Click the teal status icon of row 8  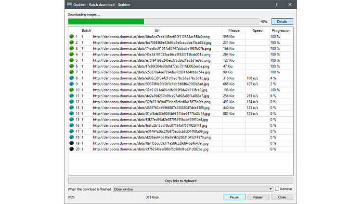pos(71,78)
